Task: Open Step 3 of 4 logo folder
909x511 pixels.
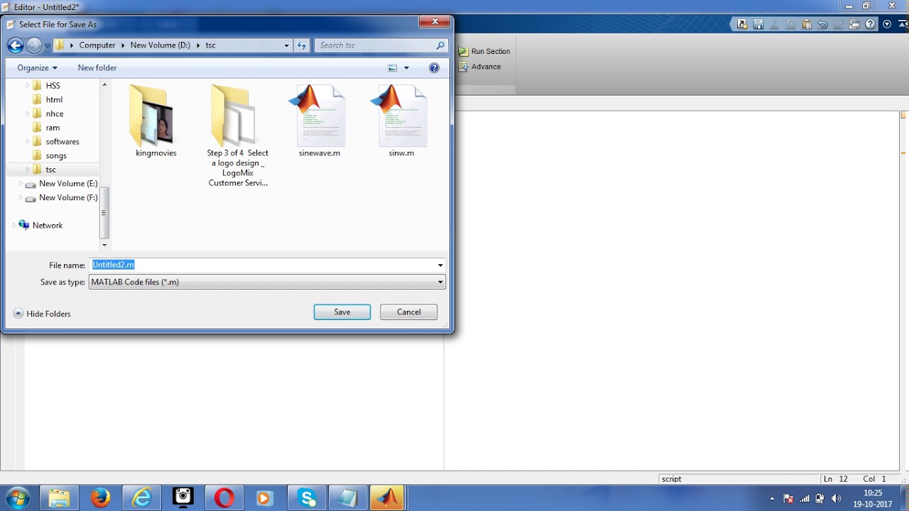Action: pos(237,136)
